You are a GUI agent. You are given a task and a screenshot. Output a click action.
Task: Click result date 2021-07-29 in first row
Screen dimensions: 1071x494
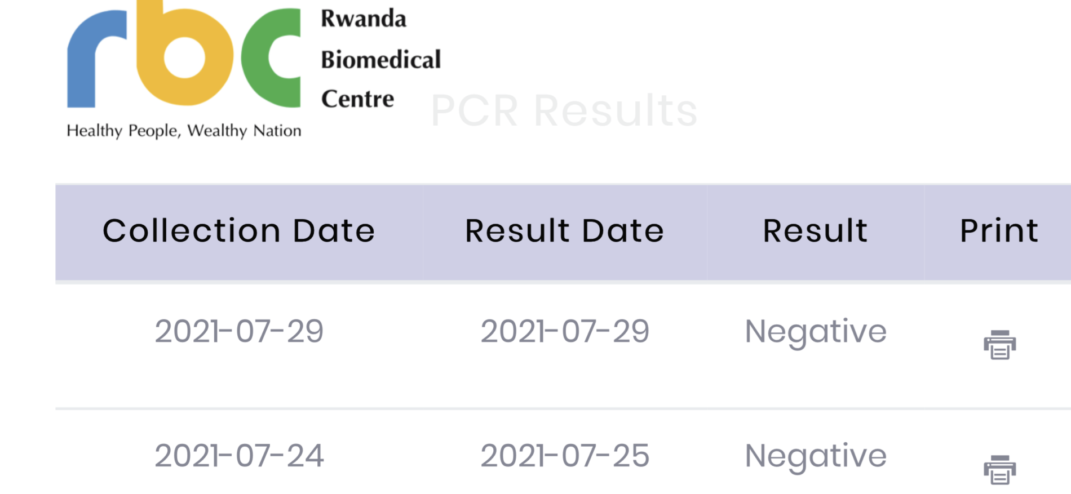[565, 331]
